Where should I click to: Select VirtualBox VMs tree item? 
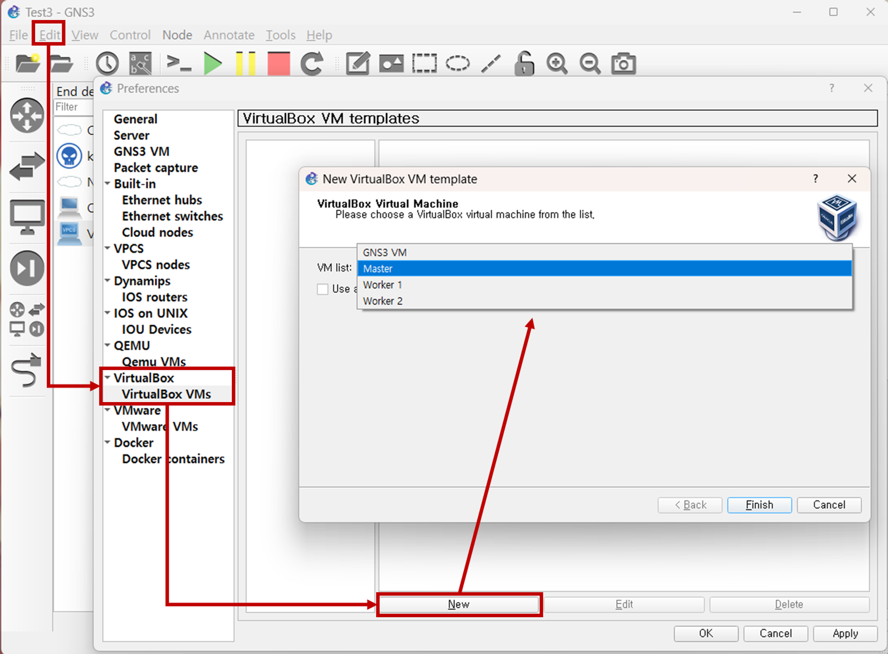(x=166, y=394)
